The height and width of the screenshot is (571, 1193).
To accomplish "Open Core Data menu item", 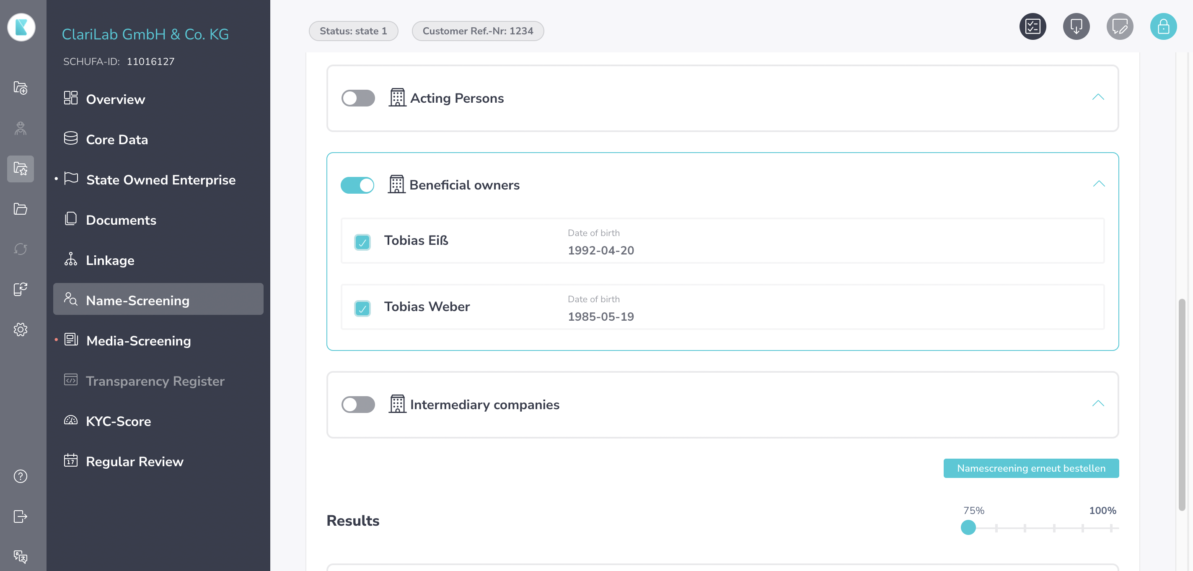I will pos(158,139).
